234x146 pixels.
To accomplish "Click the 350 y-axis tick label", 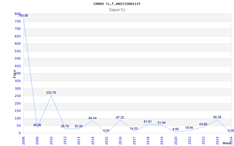I will click(18, 81).
